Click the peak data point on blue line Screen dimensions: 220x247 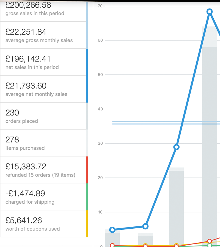point(210,11)
